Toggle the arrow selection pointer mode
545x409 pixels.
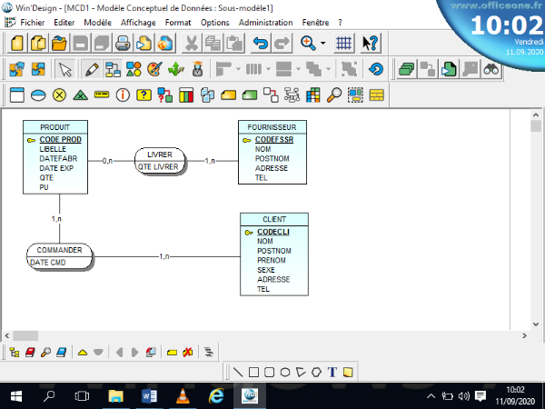65,68
